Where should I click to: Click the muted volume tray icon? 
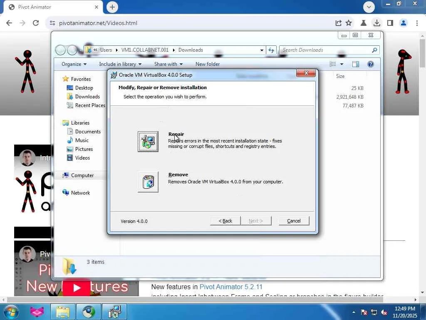[x=384, y=312]
